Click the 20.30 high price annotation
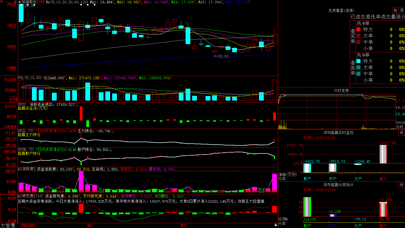The width and height of the screenshot is (405, 228). [x=29, y=6]
